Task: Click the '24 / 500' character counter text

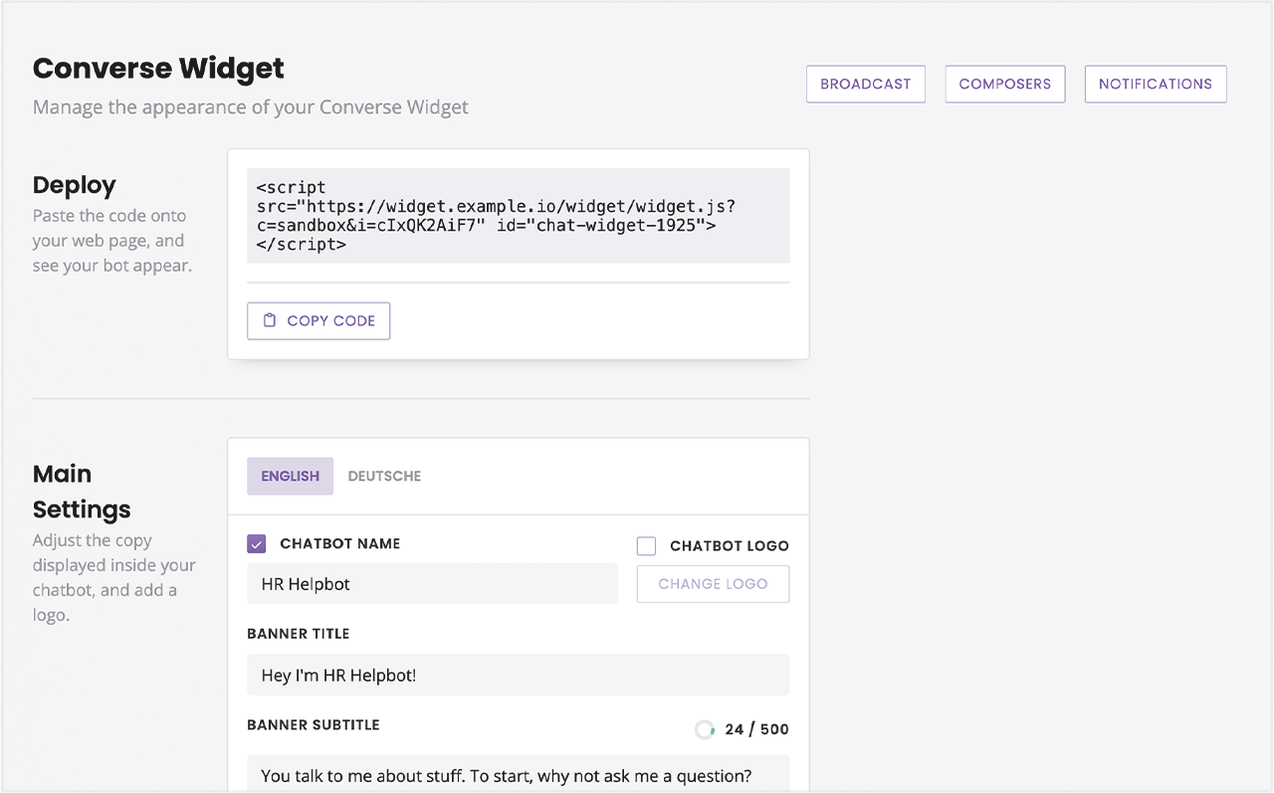Action: (x=756, y=729)
